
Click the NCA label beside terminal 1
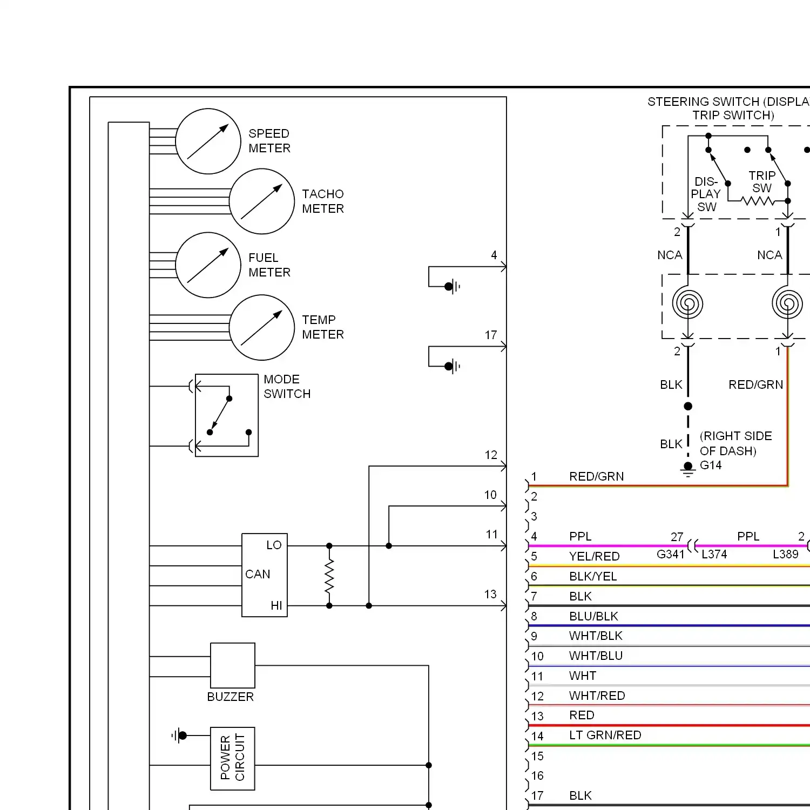(x=769, y=255)
